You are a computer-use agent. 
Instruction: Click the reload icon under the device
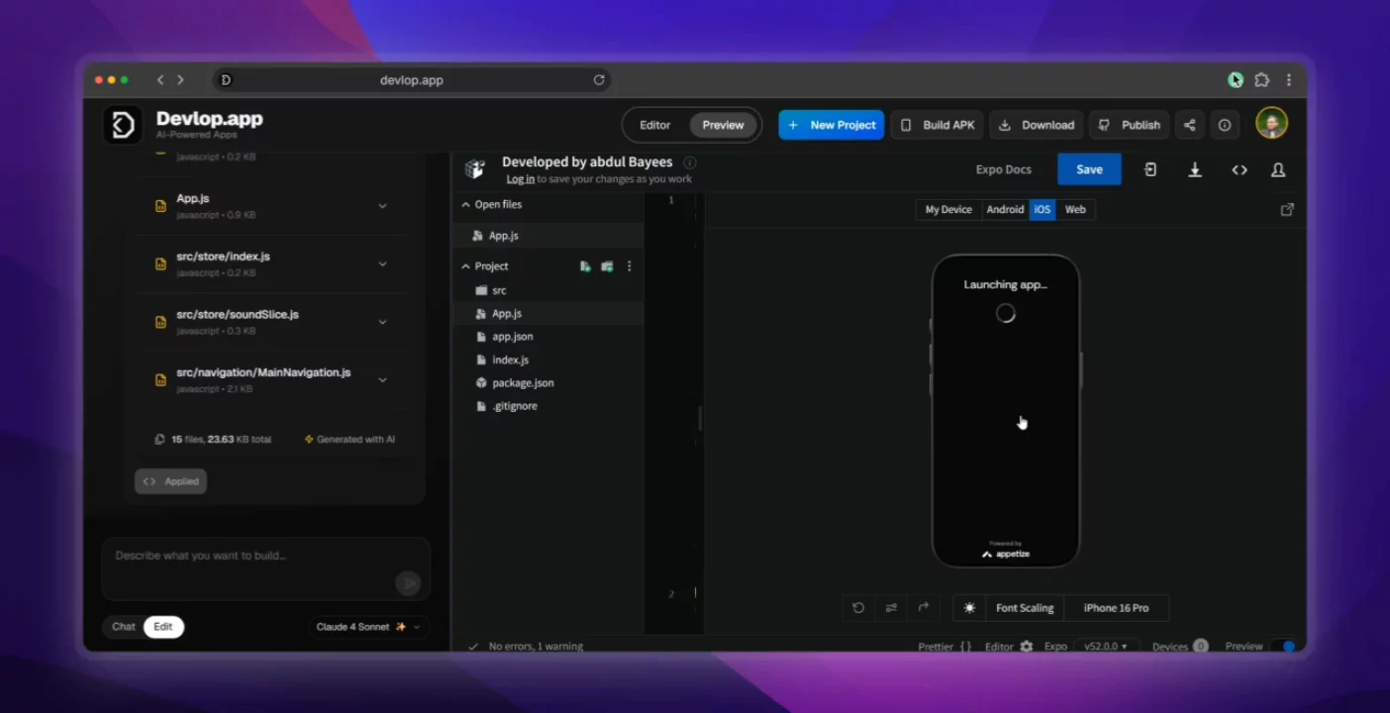point(858,608)
